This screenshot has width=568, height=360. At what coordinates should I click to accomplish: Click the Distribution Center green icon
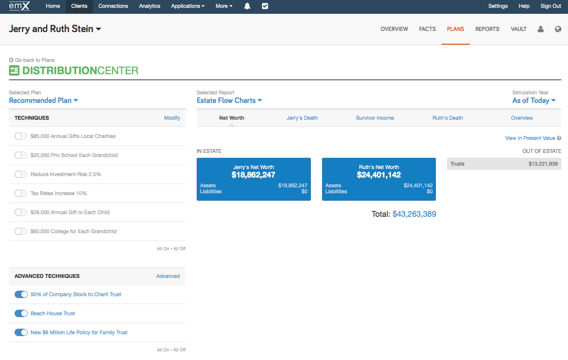[x=14, y=71]
